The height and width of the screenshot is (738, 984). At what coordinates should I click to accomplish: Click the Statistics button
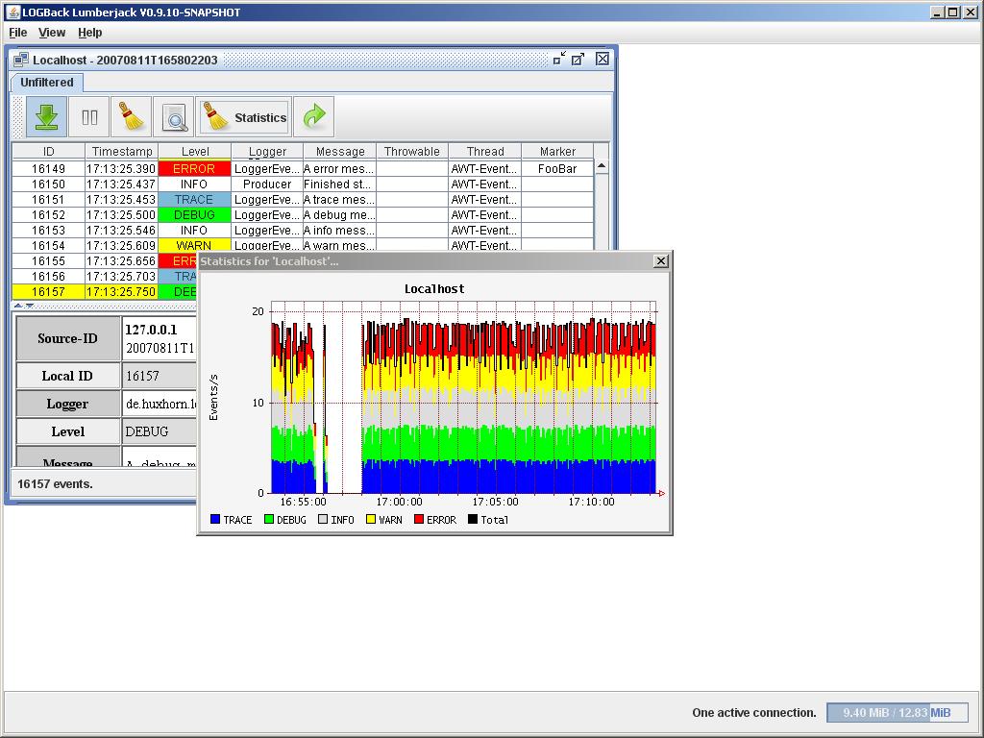coord(245,117)
